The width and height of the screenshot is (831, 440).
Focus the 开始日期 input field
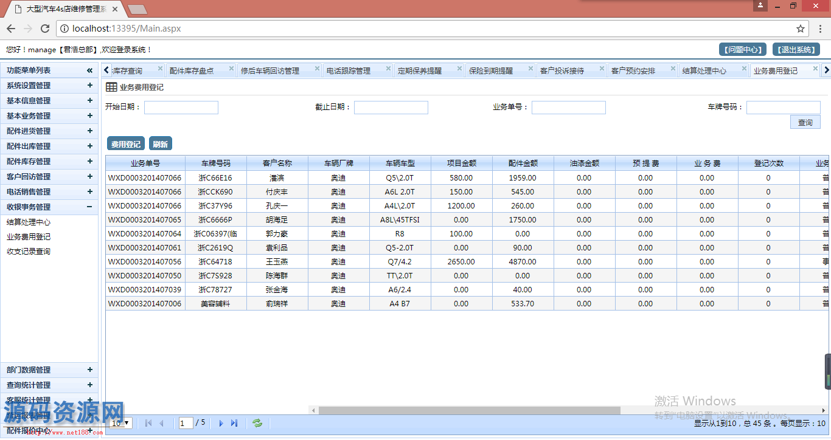tap(181, 108)
